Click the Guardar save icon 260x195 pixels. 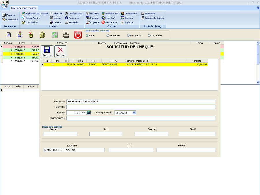pyautogui.click(x=47, y=51)
